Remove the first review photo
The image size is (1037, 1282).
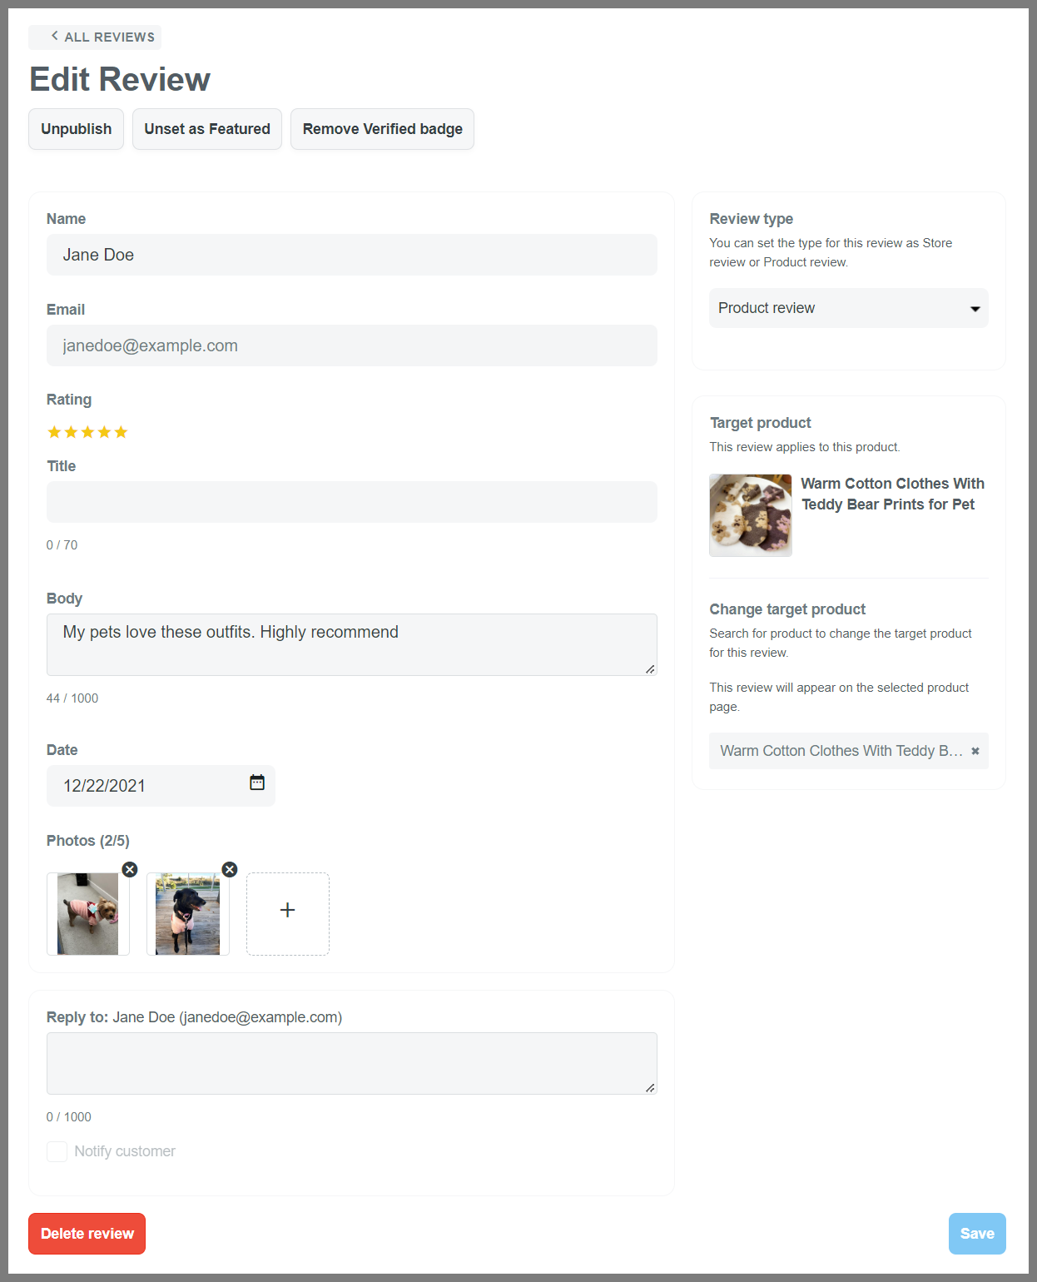[x=130, y=869]
